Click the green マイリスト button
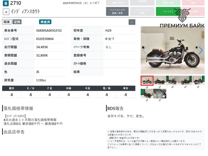This screenshot has height=156, width=208. pyautogui.click(x=168, y=11)
